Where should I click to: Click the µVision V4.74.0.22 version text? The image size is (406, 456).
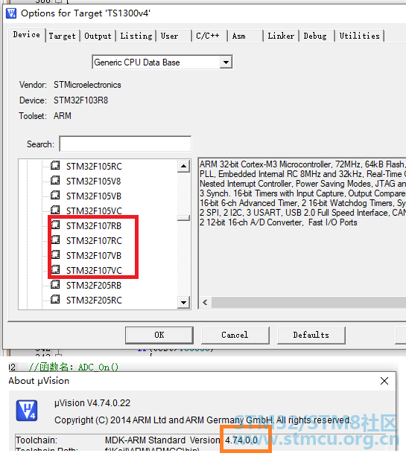pyautogui.click(x=92, y=403)
